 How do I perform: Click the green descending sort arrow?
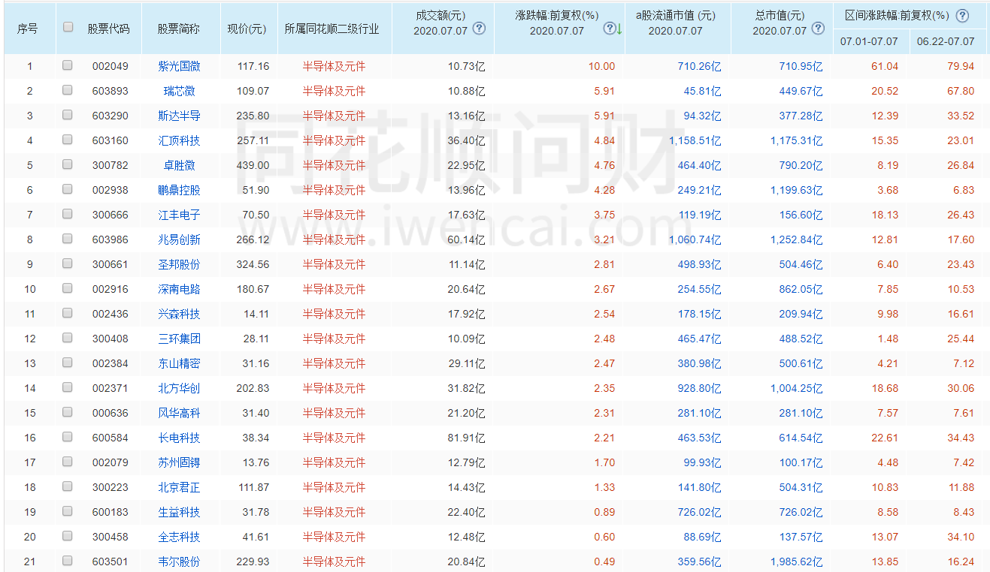pyautogui.click(x=619, y=29)
